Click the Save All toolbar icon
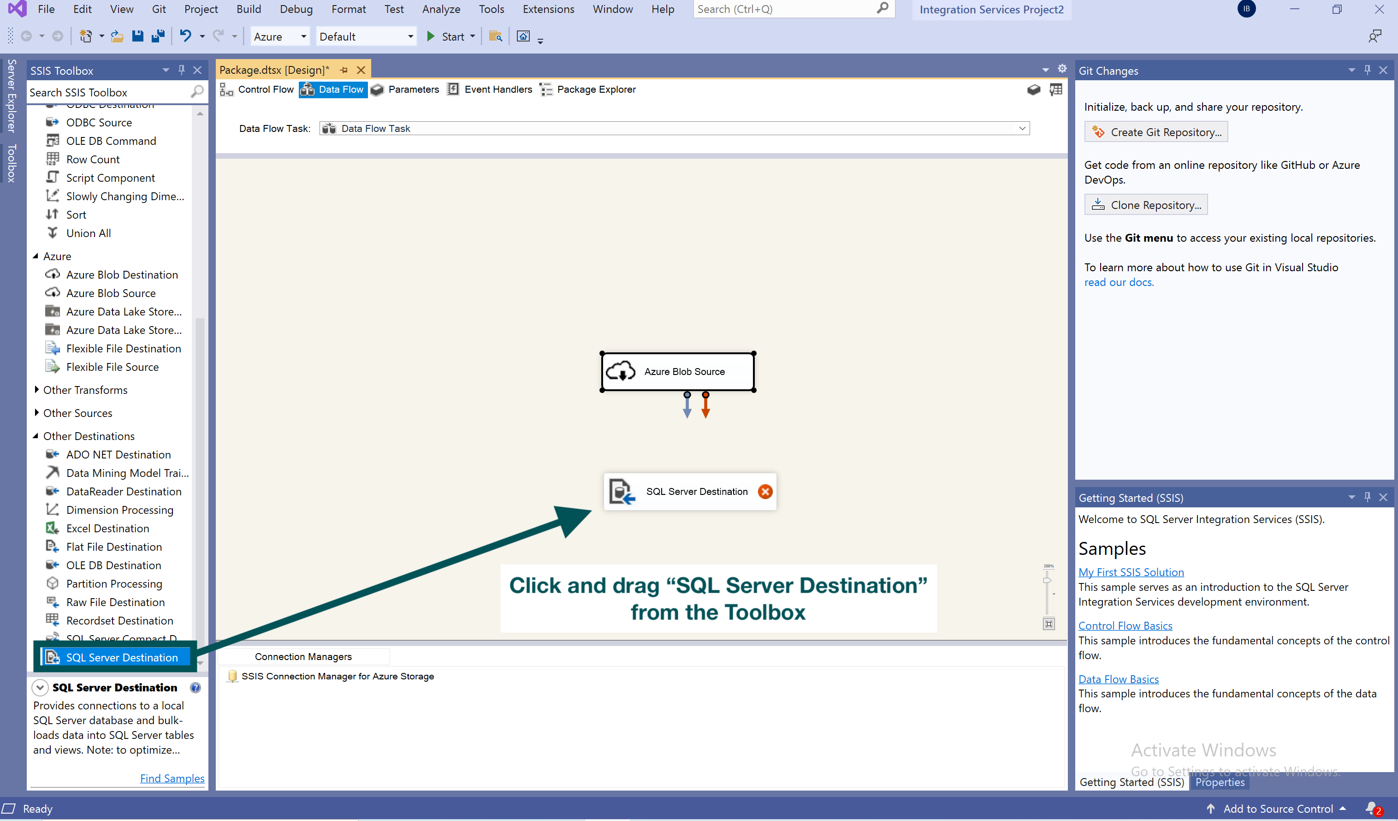This screenshot has height=821, width=1398. [x=158, y=36]
